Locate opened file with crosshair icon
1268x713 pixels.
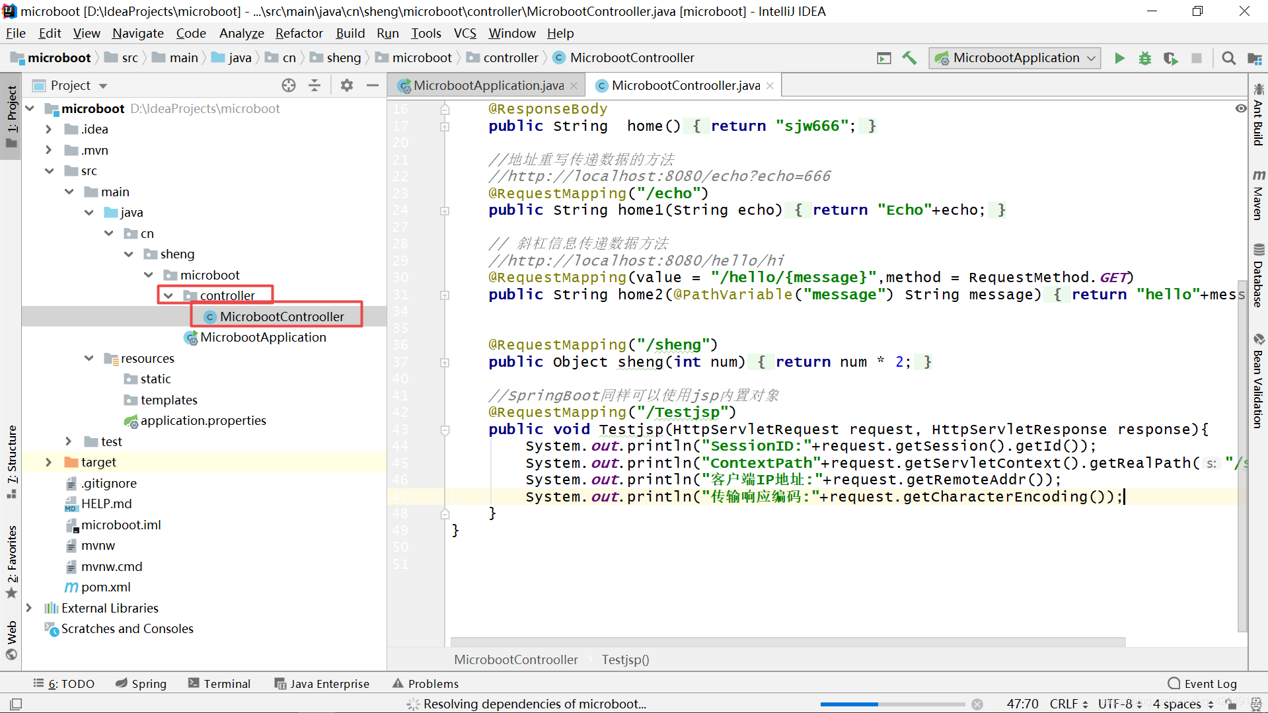(x=289, y=85)
